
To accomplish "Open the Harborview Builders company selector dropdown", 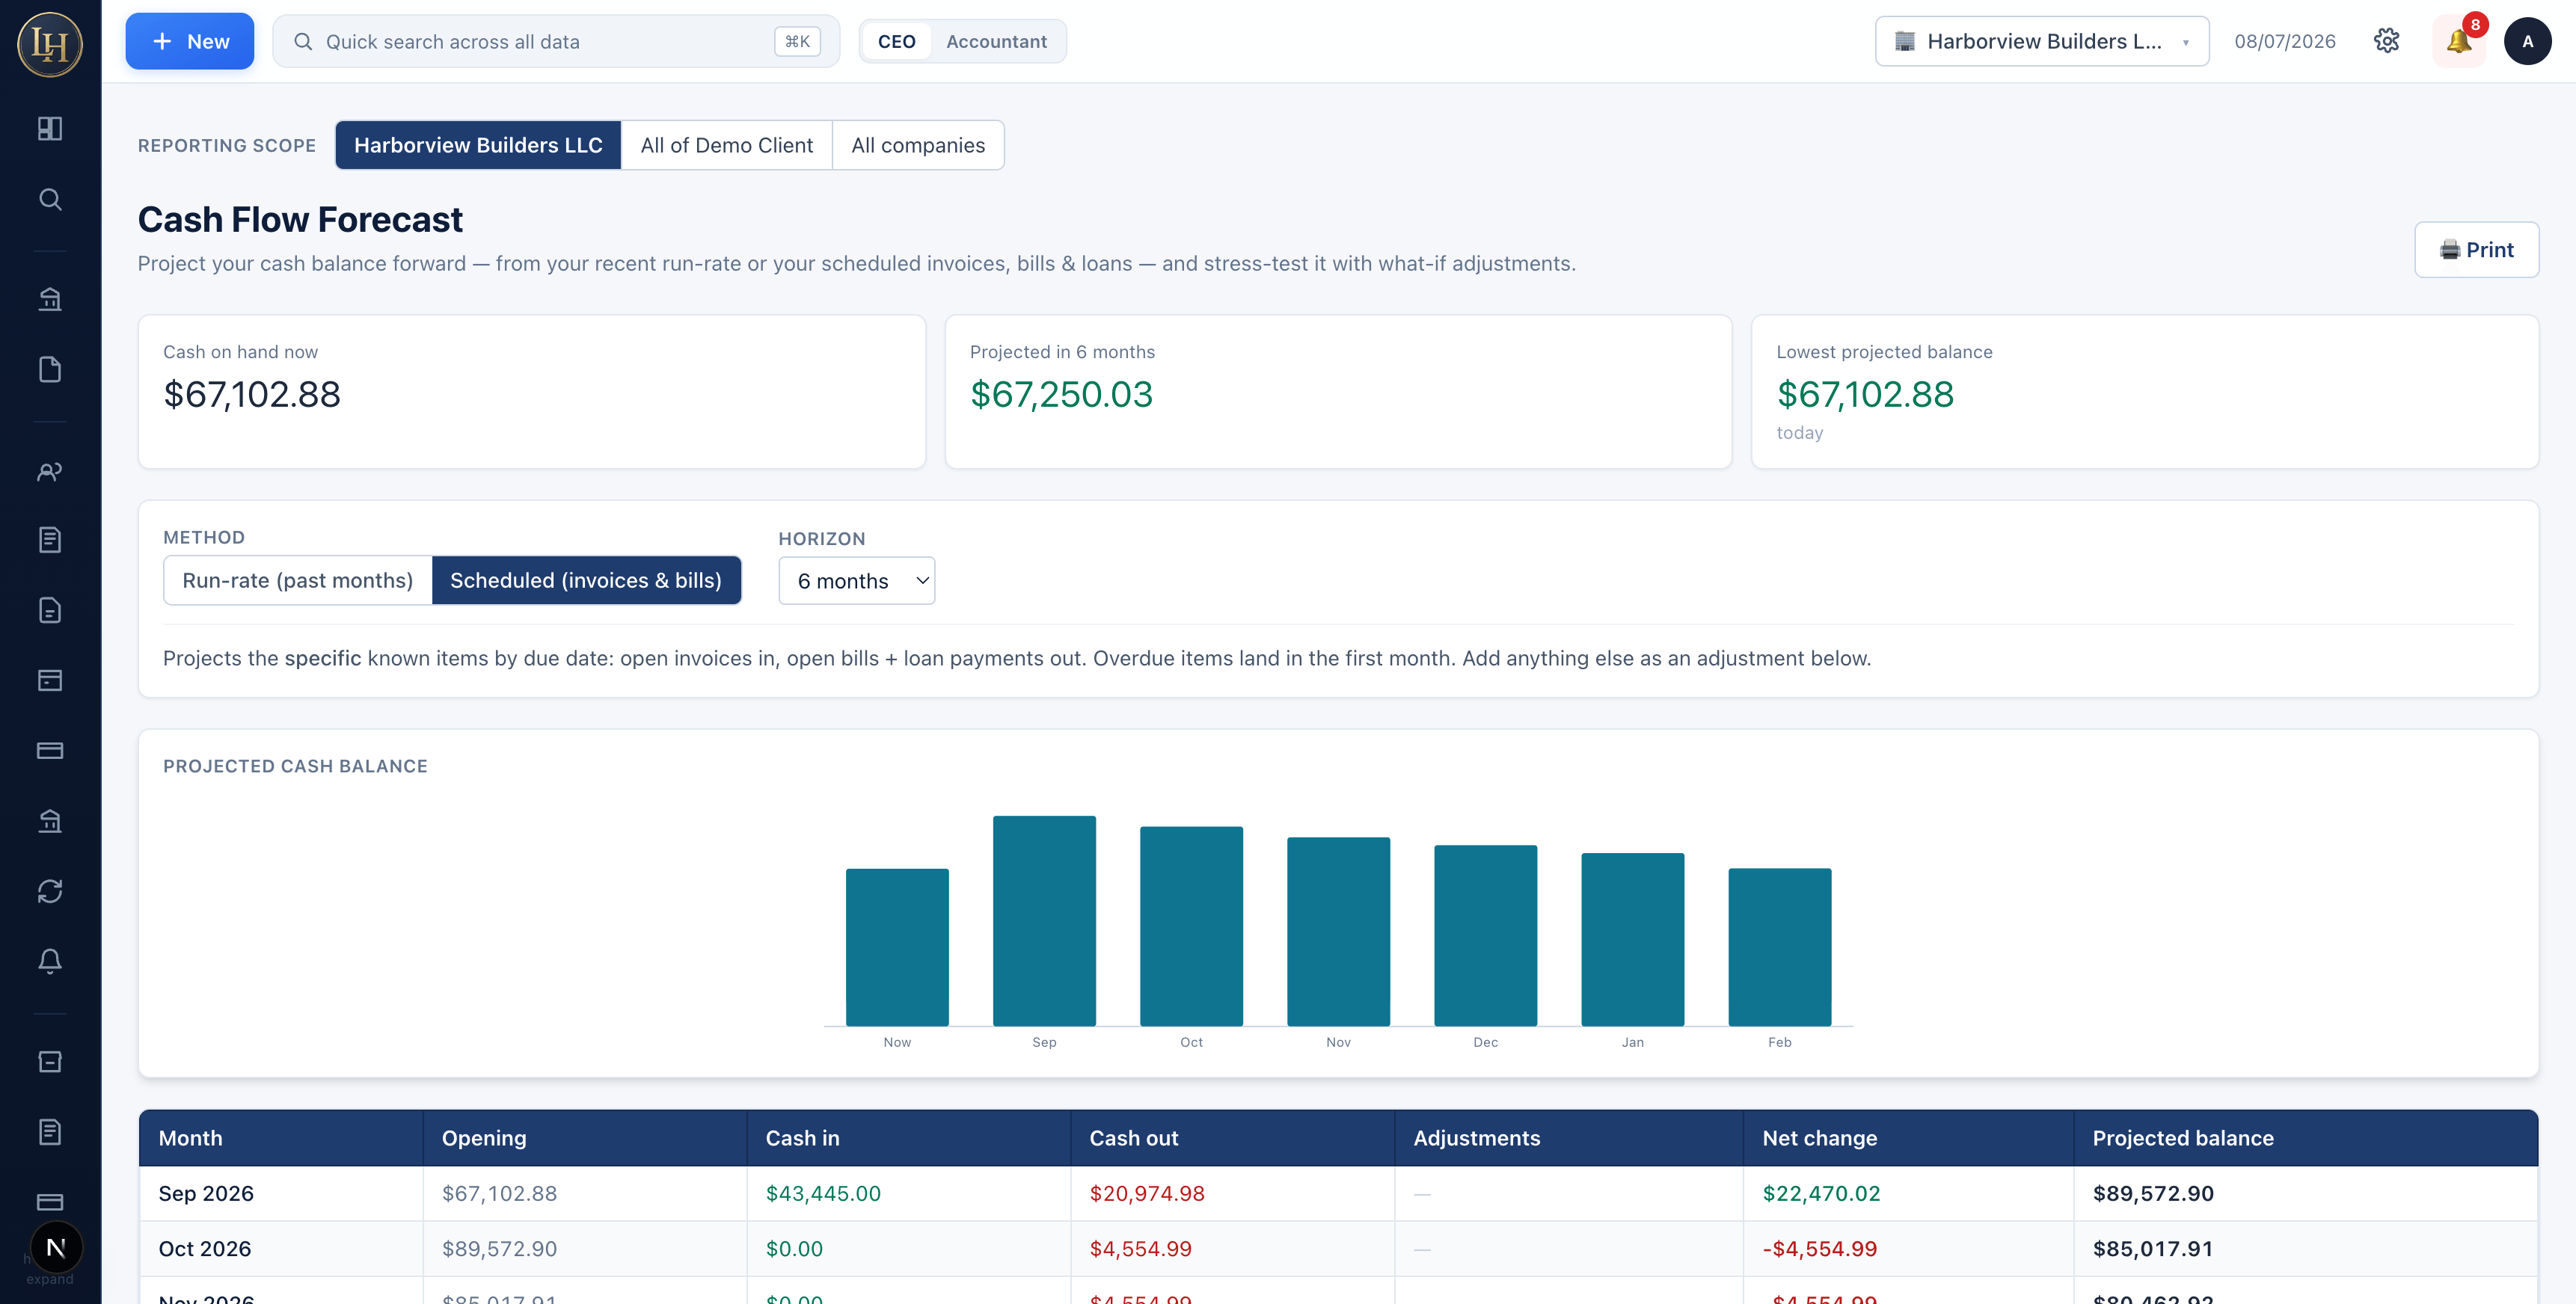I will pyautogui.click(x=2041, y=41).
